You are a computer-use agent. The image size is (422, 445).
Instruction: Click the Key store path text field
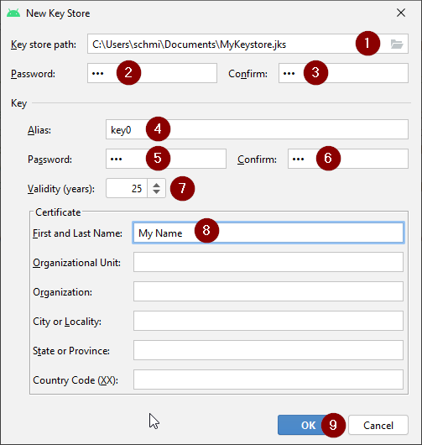[x=247, y=44]
